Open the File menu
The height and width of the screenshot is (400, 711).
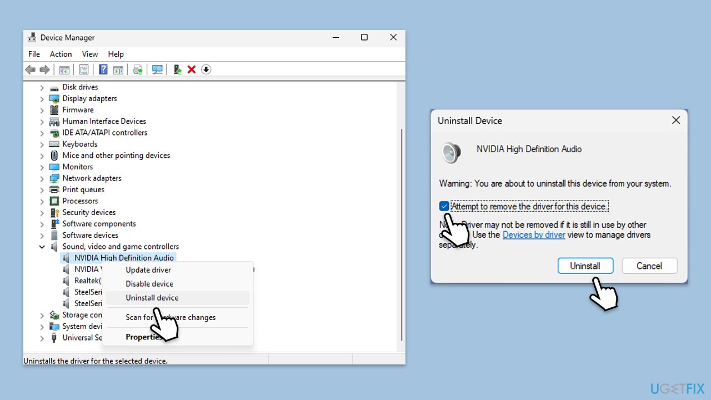point(34,54)
